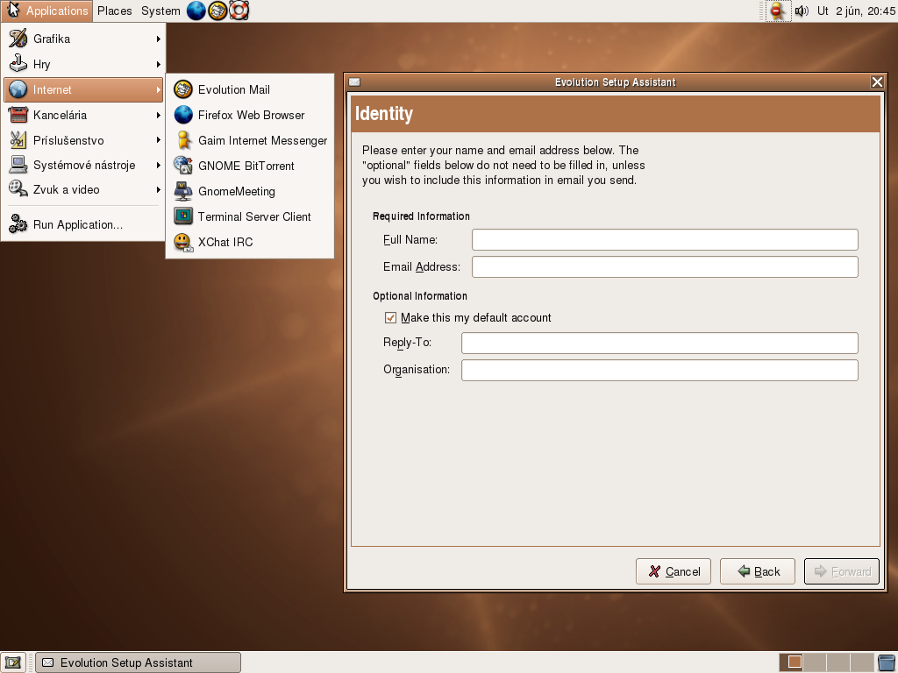Click the Kancelária typewriter icon

coord(18,115)
